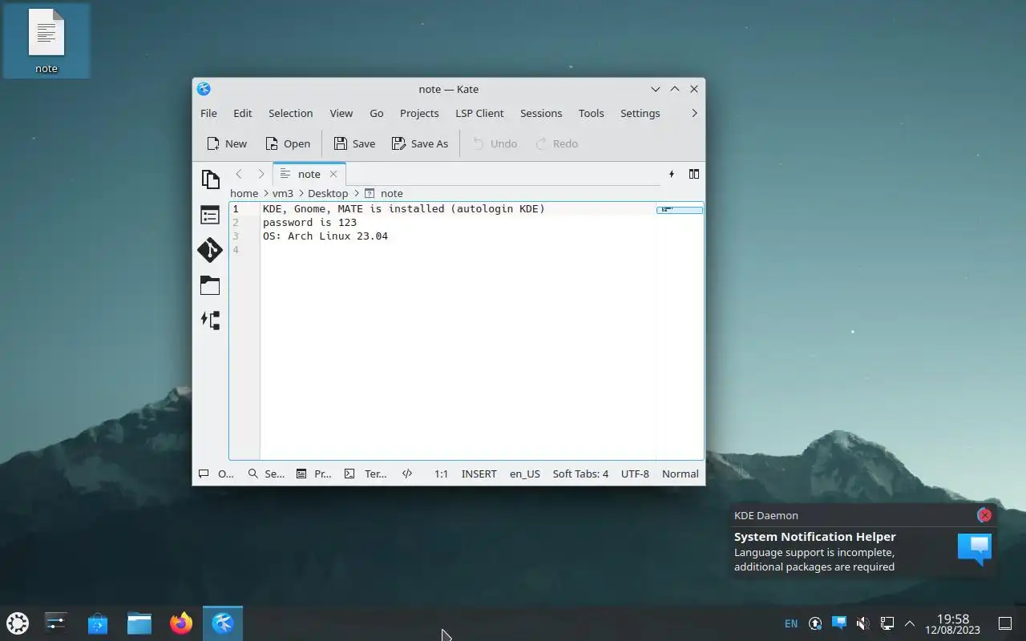This screenshot has height=641, width=1026.
Task: Click 'vm3' in the breadcrumb path
Action: pos(282,193)
